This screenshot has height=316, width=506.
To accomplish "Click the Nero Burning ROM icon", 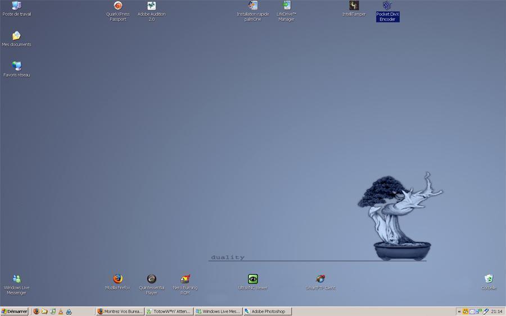I will click(x=185, y=279).
